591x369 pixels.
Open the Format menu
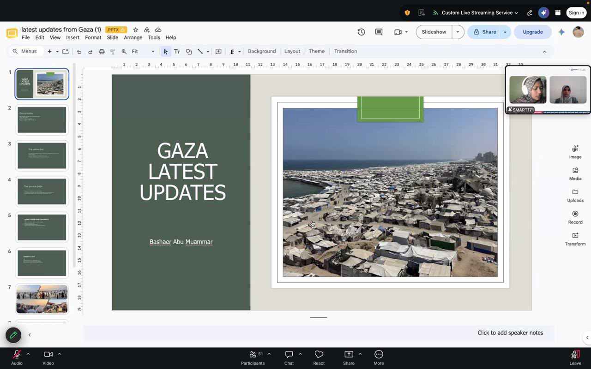[x=93, y=38]
